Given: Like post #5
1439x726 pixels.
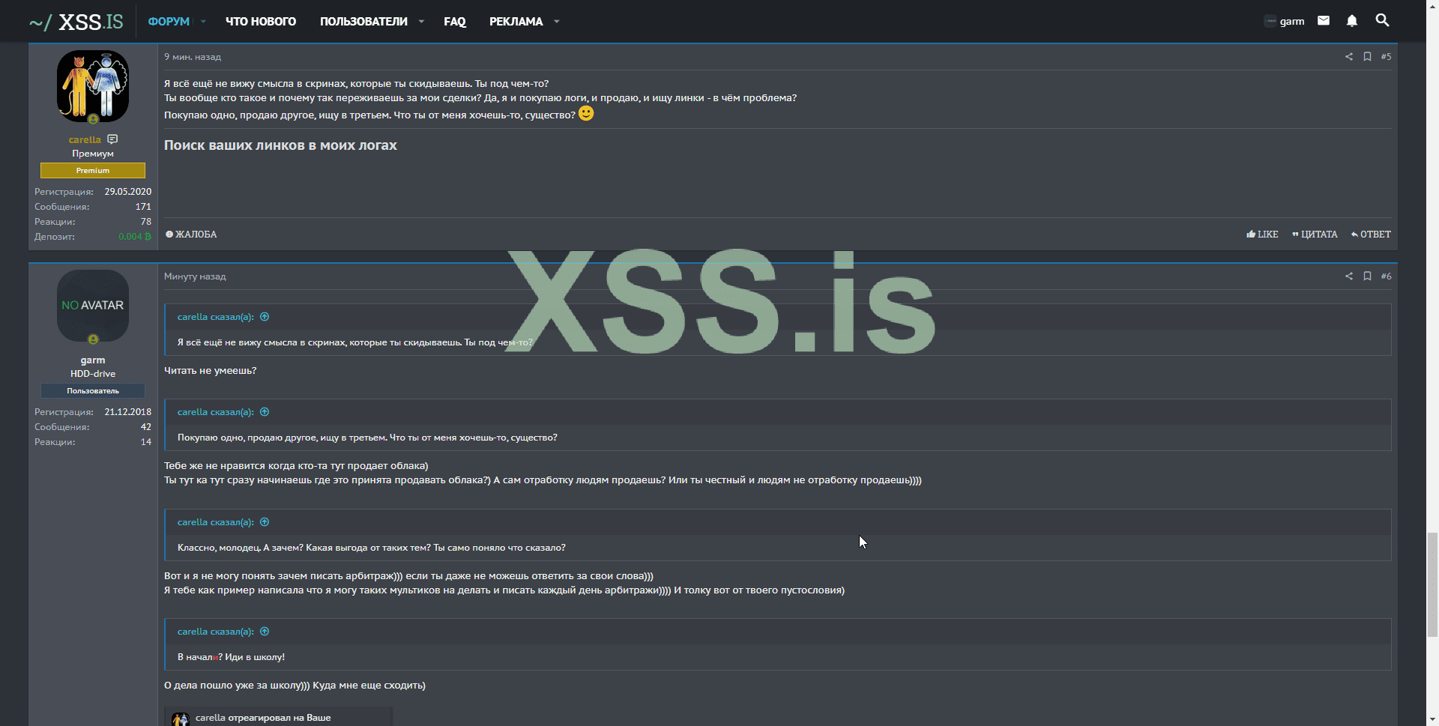Looking at the screenshot, I should [1262, 234].
